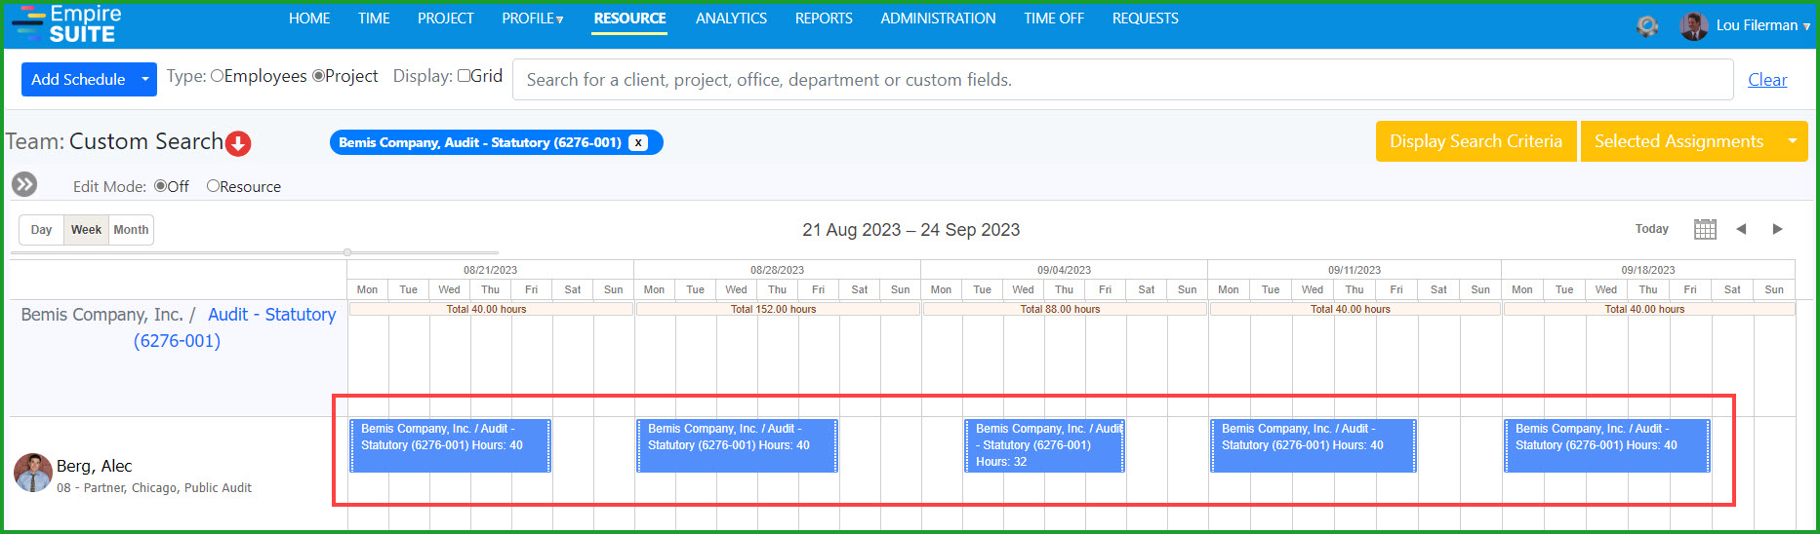Switch to Week view
The image size is (1820, 534).
86,230
